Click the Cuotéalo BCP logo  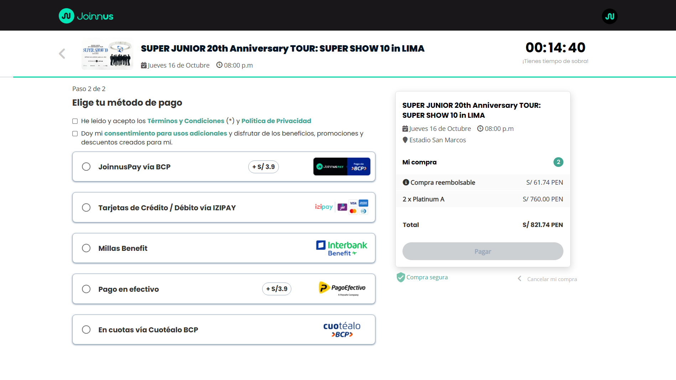342,329
